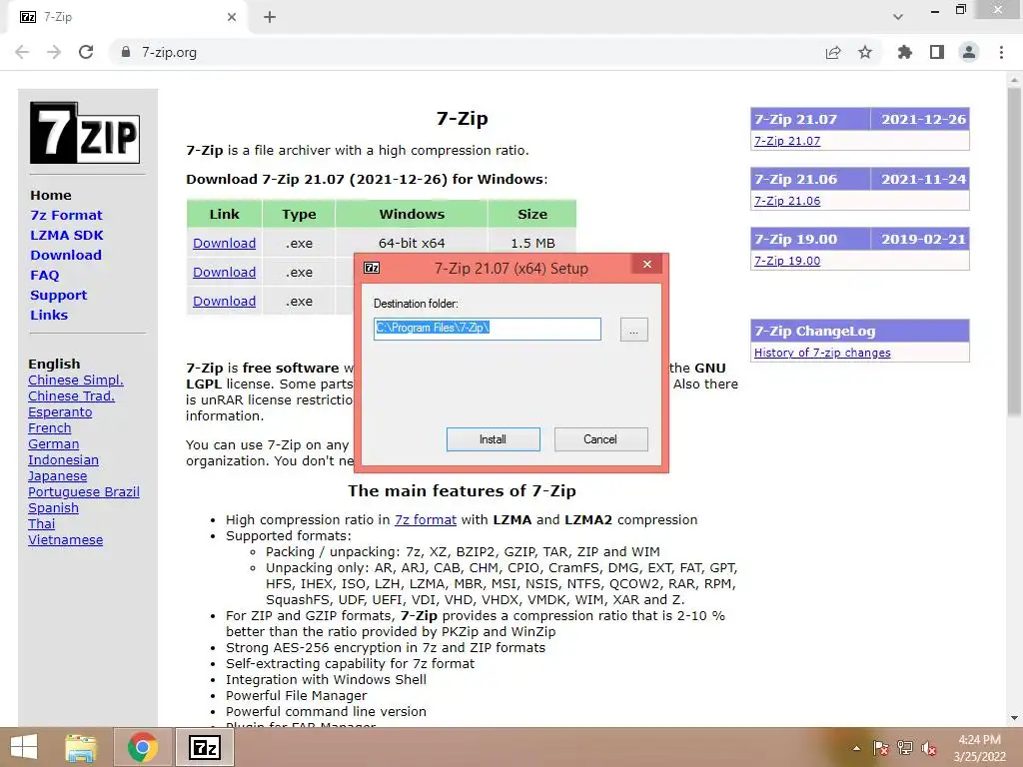Click the muted volume tray icon
The width and height of the screenshot is (1023, 767).
(929, 748)
